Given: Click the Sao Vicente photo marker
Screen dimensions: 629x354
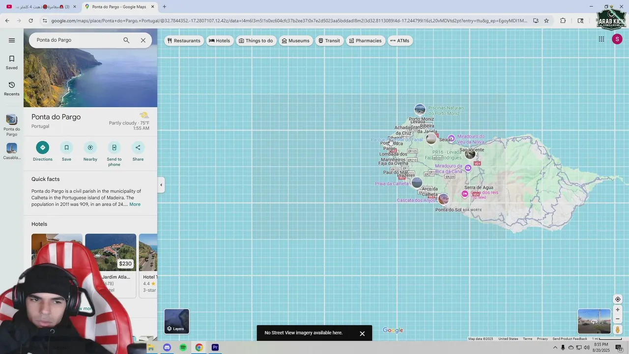Looking at the screenshot, I should 470,154.
